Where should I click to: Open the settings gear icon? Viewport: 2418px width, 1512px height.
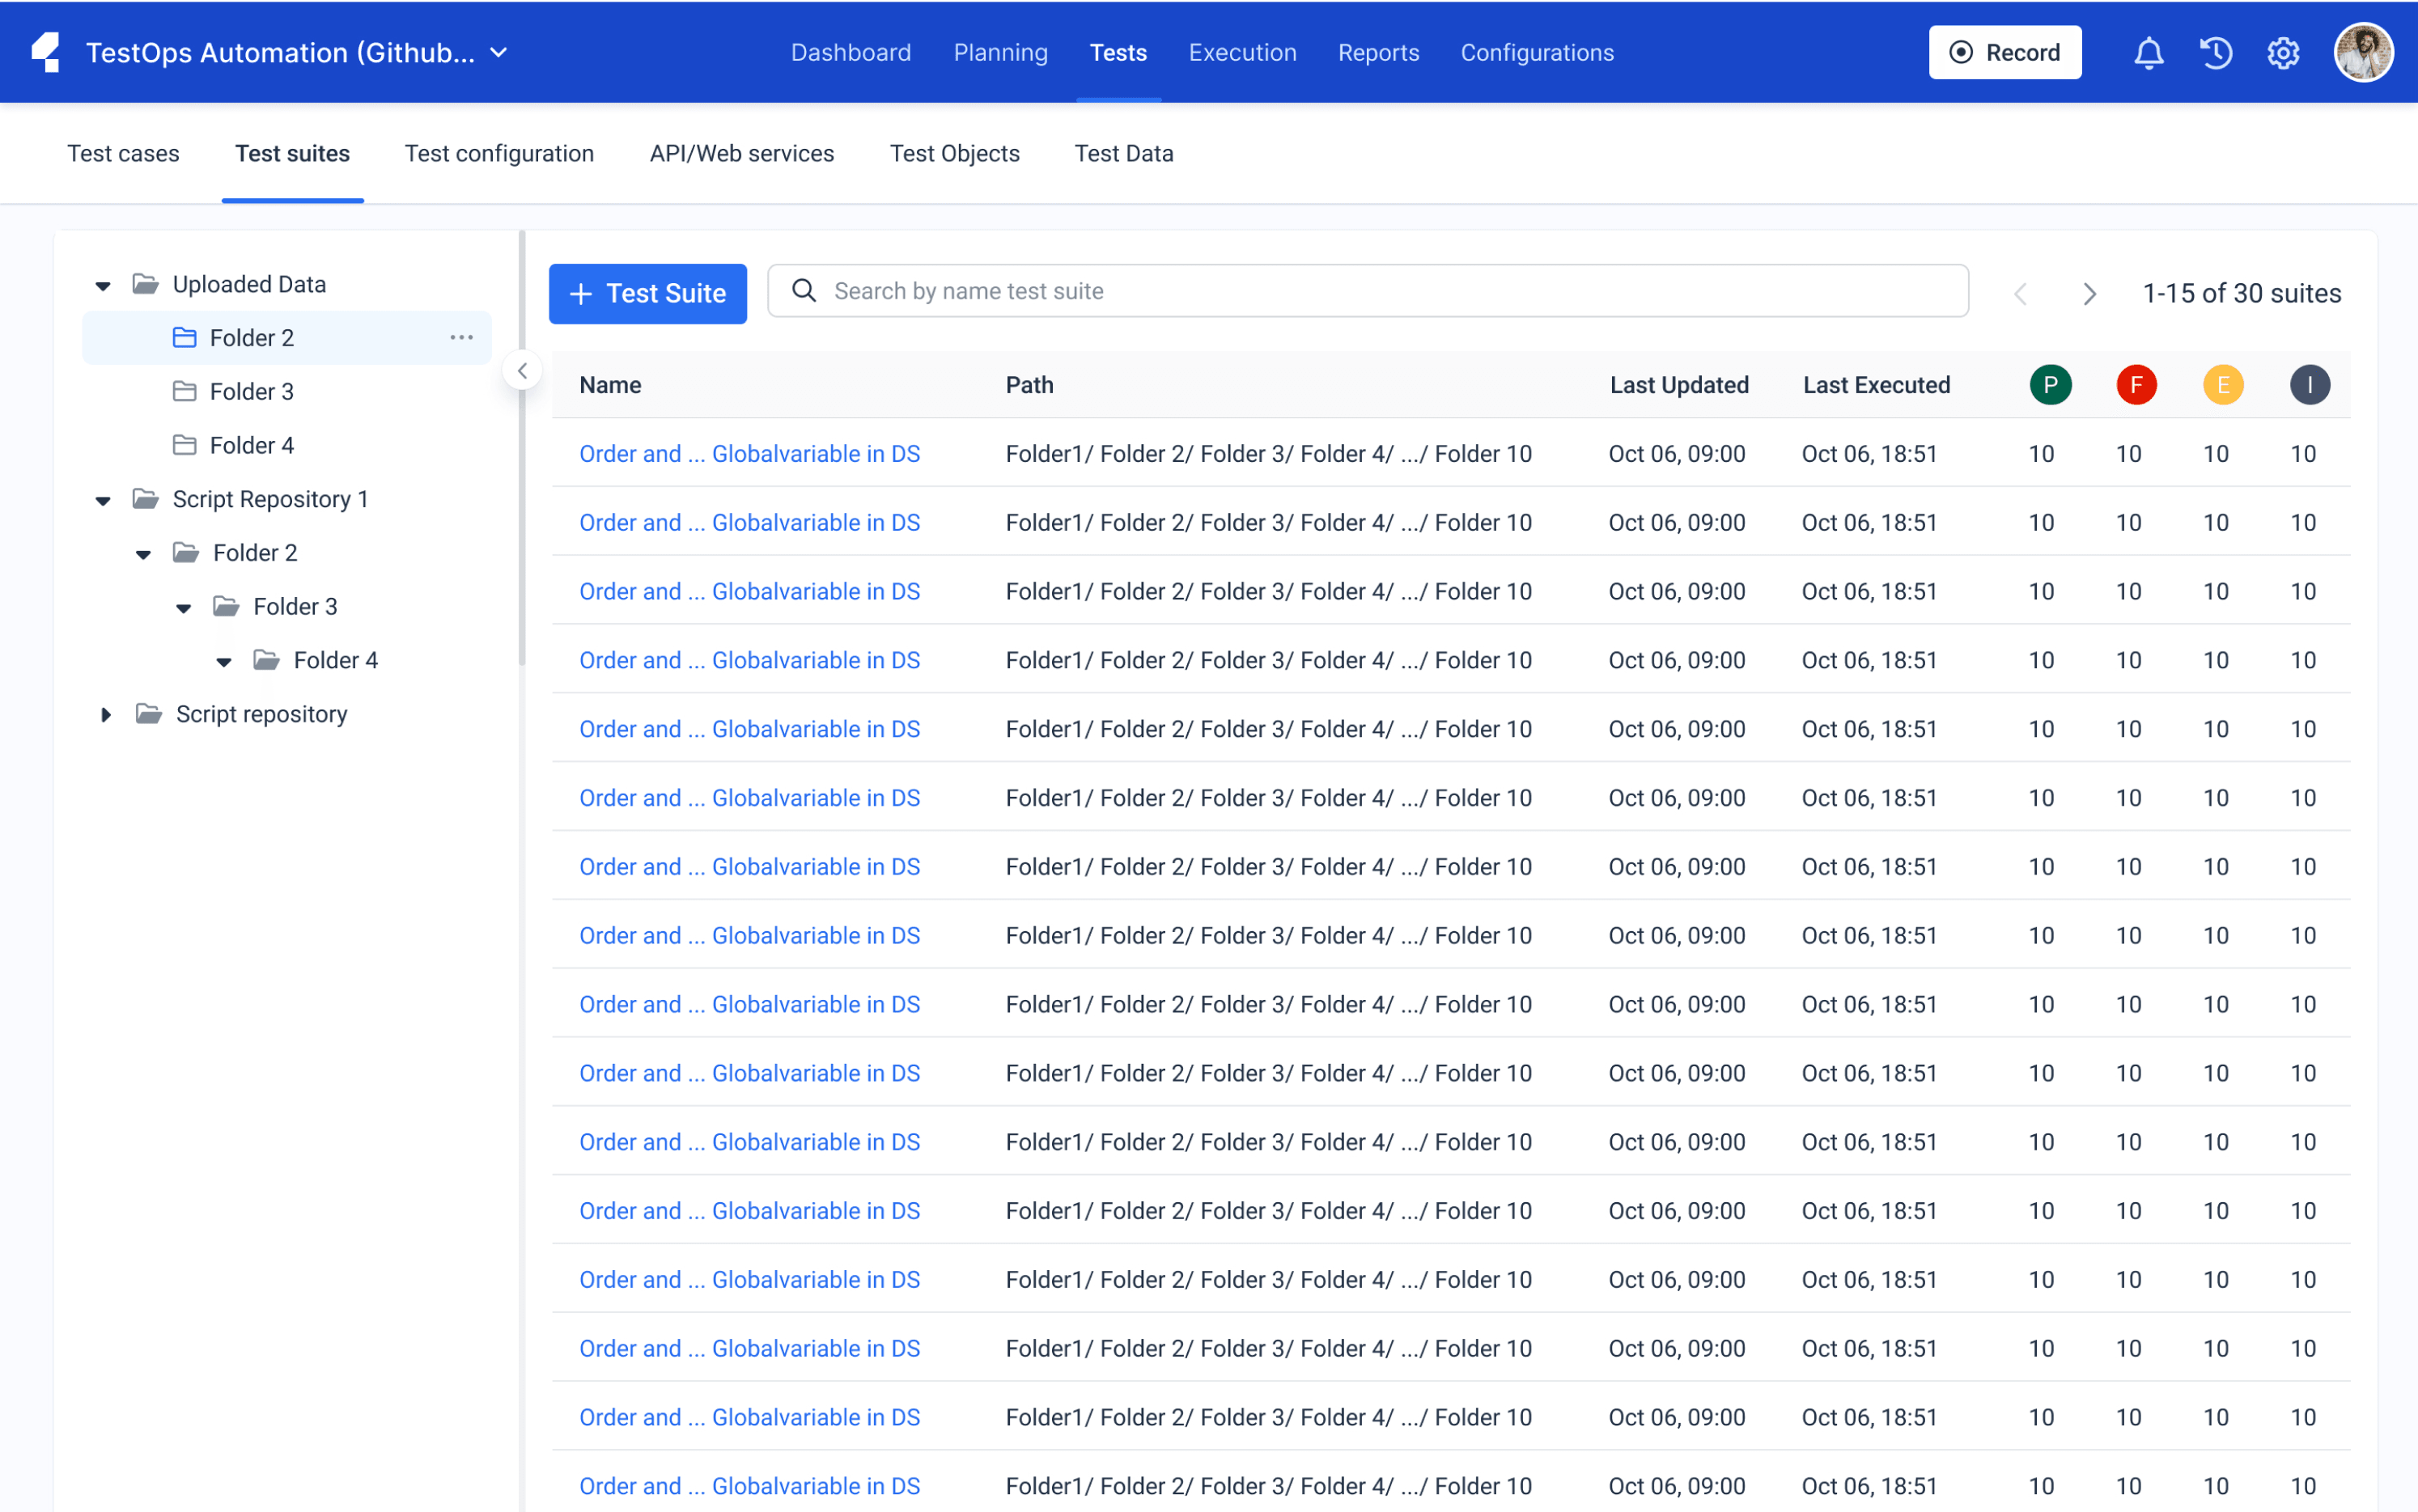pos(2283,52)
